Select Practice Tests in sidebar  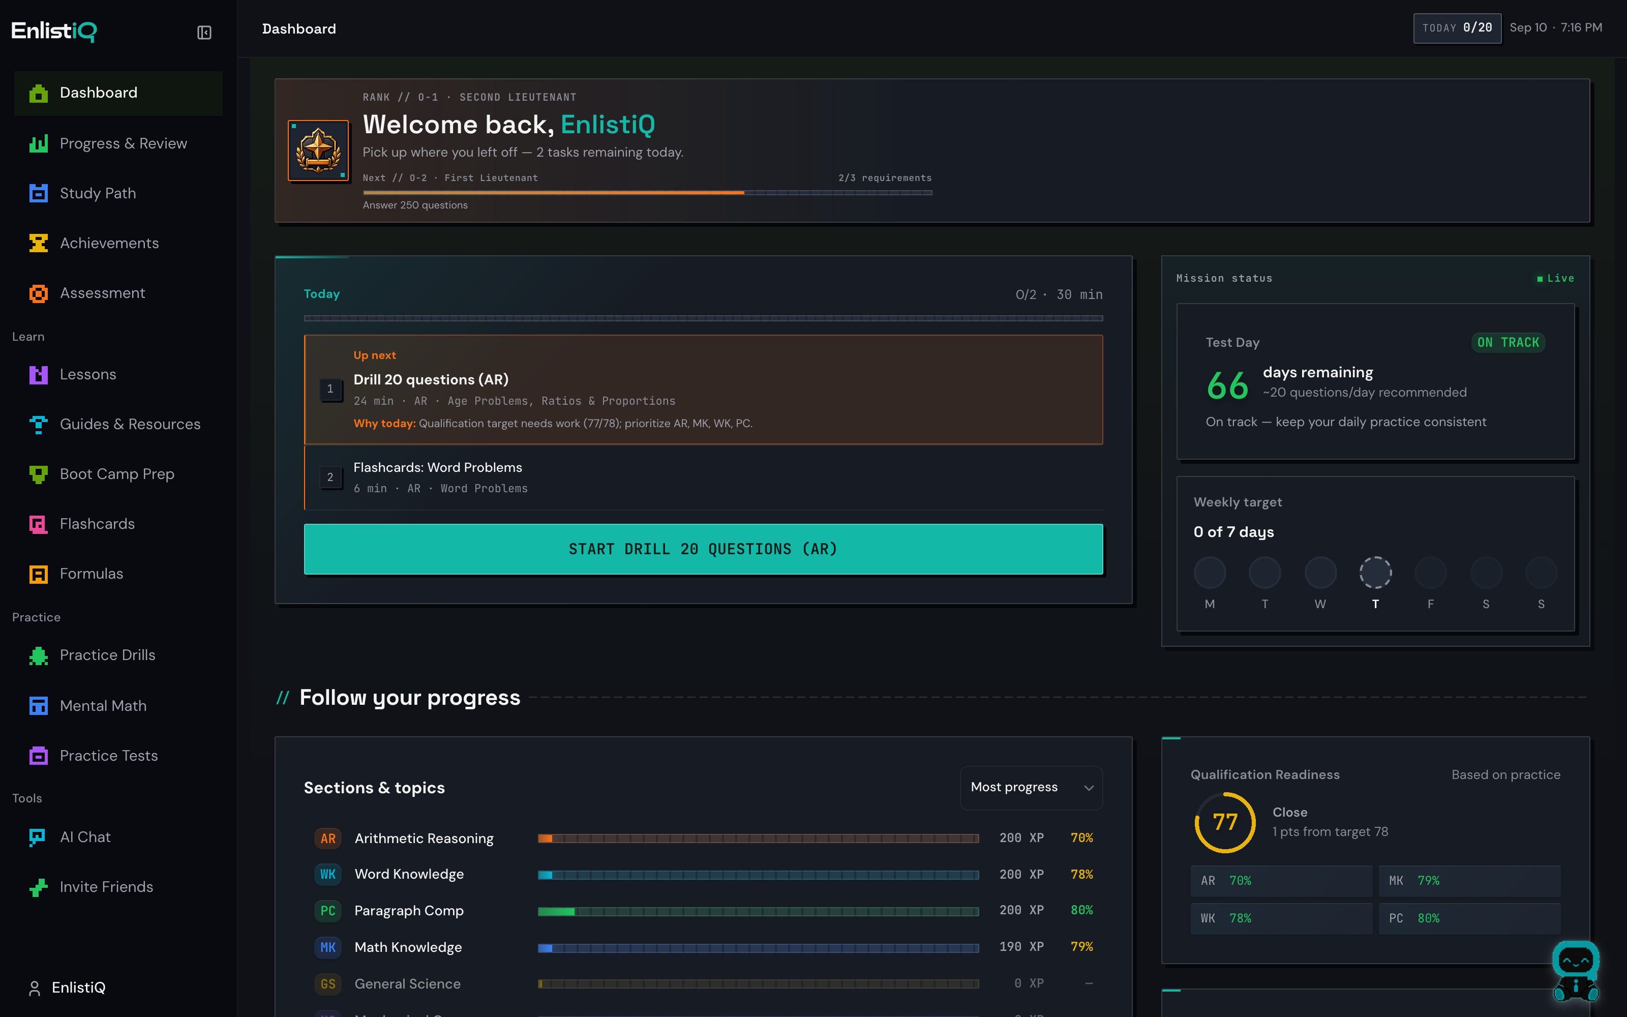point(118,755)
